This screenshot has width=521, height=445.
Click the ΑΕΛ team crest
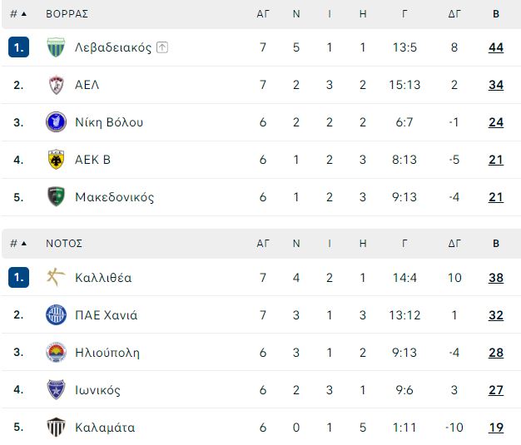tap(56, 85)
